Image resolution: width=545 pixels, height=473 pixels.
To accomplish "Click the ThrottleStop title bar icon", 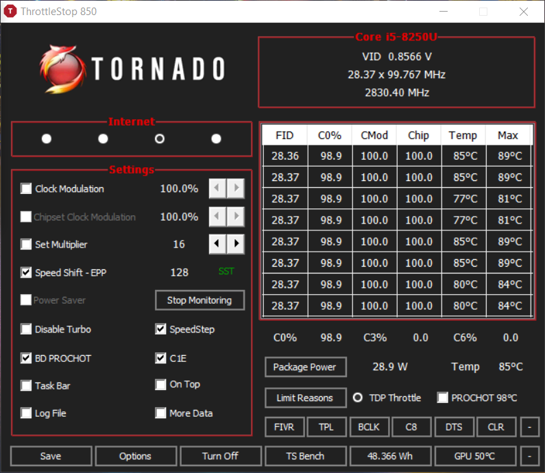I will pos(10,11).
